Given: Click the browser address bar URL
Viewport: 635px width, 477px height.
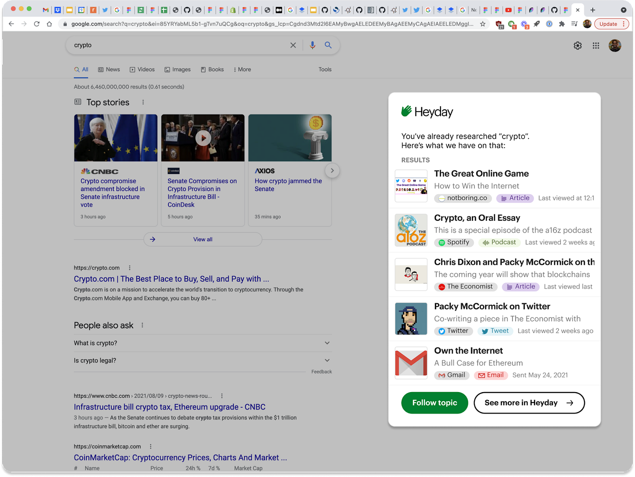Looking at the screenshot, I should [x=272, y=24].
